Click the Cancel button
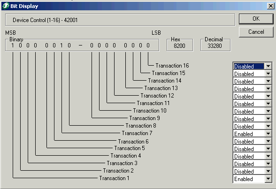The width and height of the screenshot is (276, 189). 256,32
